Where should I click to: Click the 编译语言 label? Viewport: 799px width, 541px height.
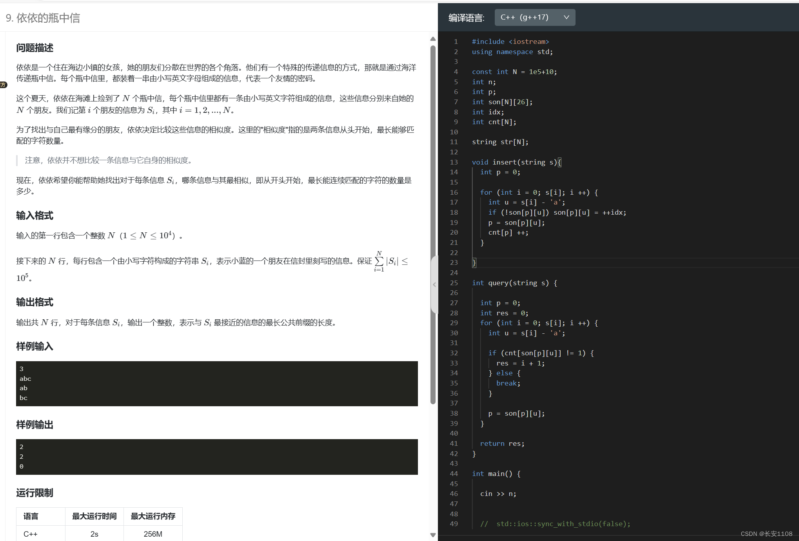click(x=466, y=18)
